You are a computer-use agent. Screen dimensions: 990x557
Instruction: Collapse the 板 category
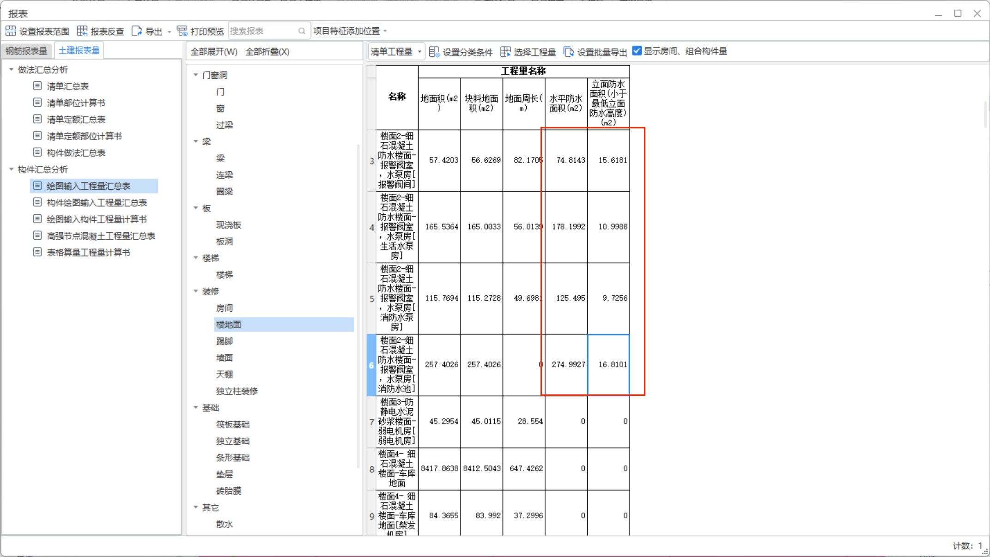coord(196,208)
